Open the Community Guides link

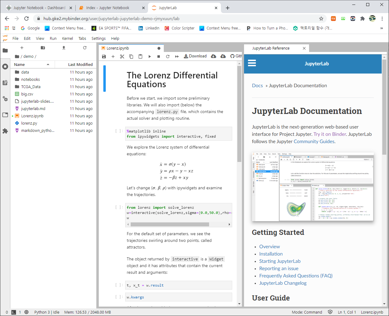314,142
